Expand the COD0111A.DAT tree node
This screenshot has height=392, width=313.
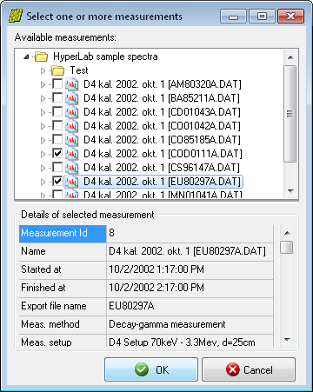[x=43, y=154]
